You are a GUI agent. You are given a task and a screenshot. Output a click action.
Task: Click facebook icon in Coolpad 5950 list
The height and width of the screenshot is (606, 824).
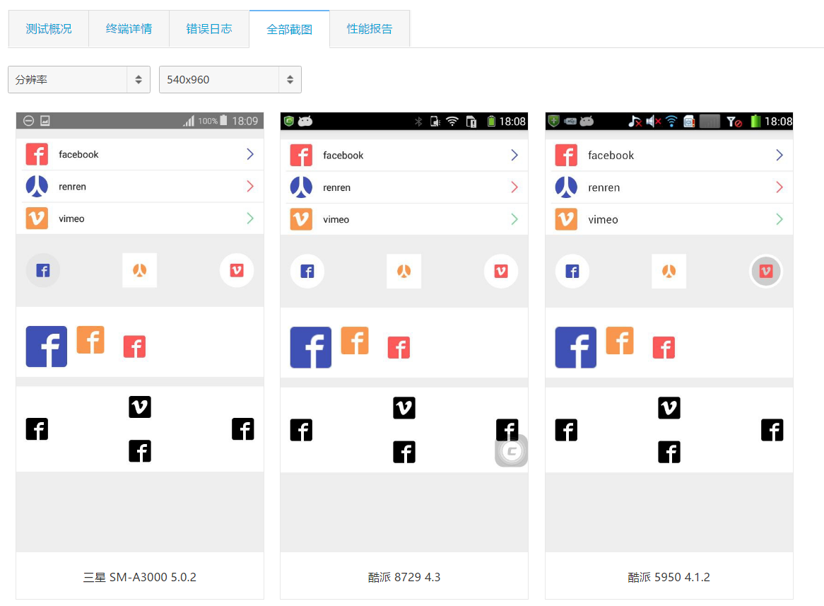pos(566,155)
